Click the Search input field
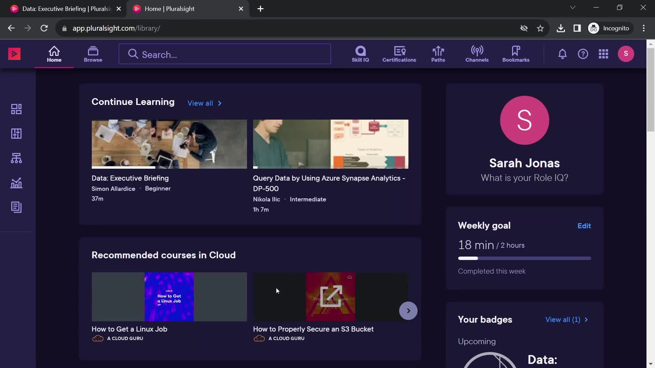 [x=225, y=54]
